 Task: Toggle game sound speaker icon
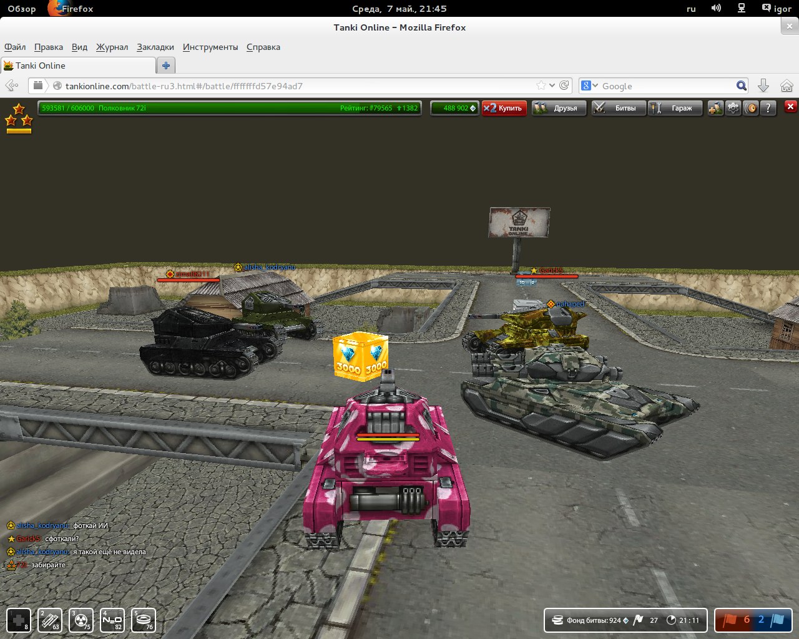coord(751,108)
